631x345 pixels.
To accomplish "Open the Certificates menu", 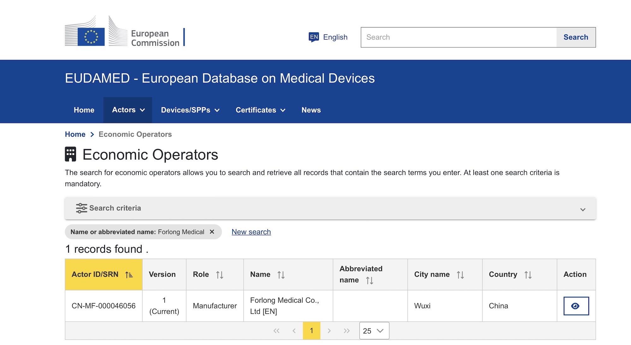I will point(260,110).
